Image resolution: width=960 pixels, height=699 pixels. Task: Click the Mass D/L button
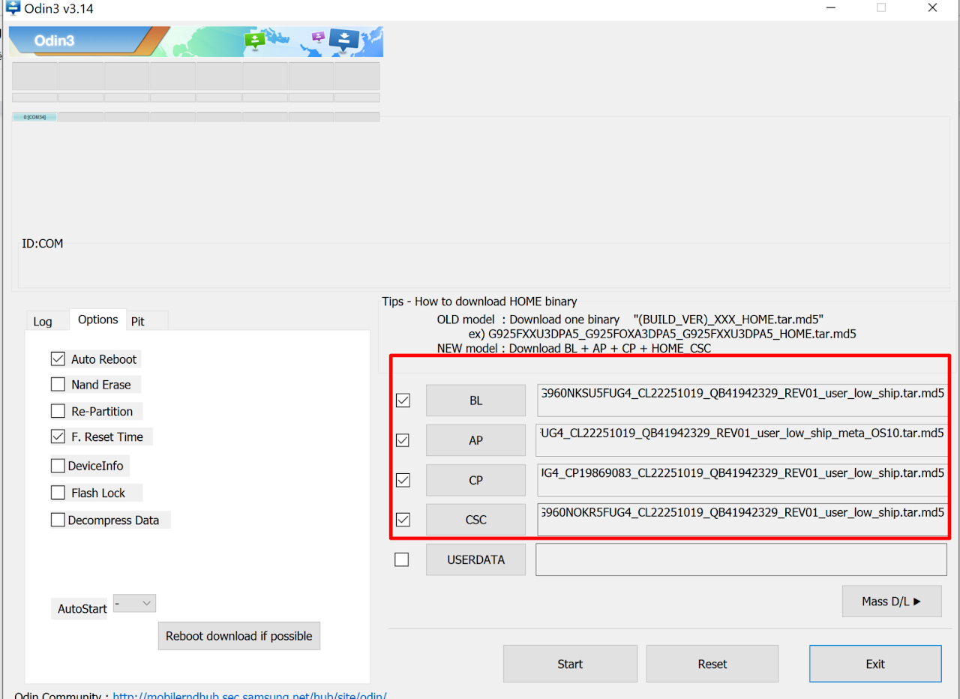tap(891, 601)
